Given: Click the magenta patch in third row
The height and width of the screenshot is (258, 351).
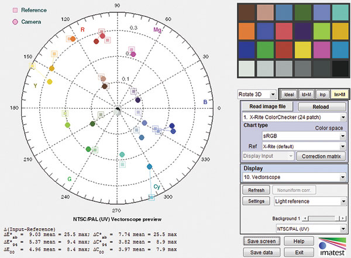Looking at the screenshot, I should [x=322, y=50].
